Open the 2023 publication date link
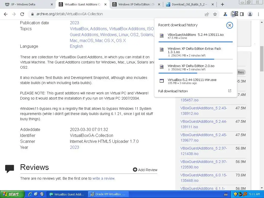This screenshot has height=198, width=264. (75, 23)
